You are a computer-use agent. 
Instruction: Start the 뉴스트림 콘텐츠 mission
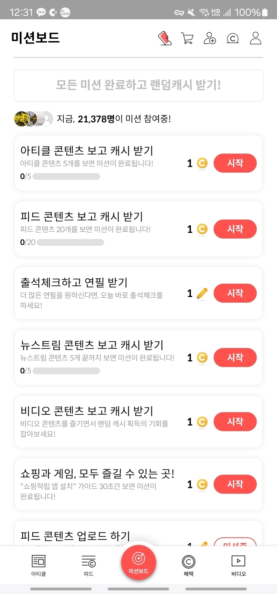pos(235,357)
